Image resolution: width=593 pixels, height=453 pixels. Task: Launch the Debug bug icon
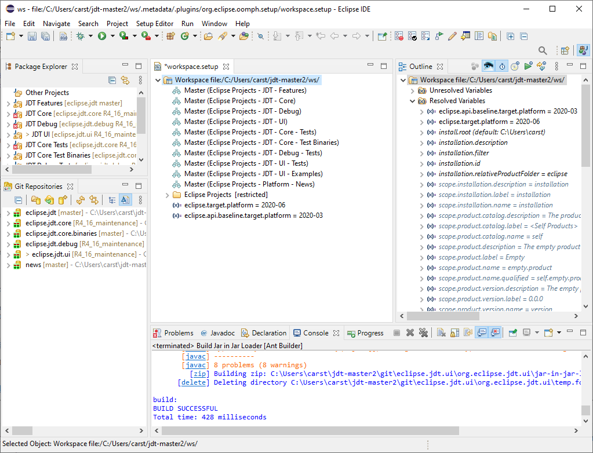click(x=80, y=36)
